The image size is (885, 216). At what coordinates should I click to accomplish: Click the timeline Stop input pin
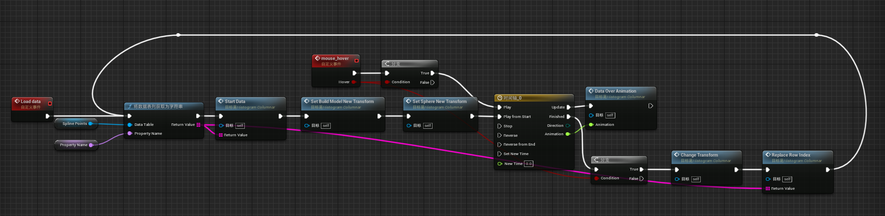[x=500, y=126]
